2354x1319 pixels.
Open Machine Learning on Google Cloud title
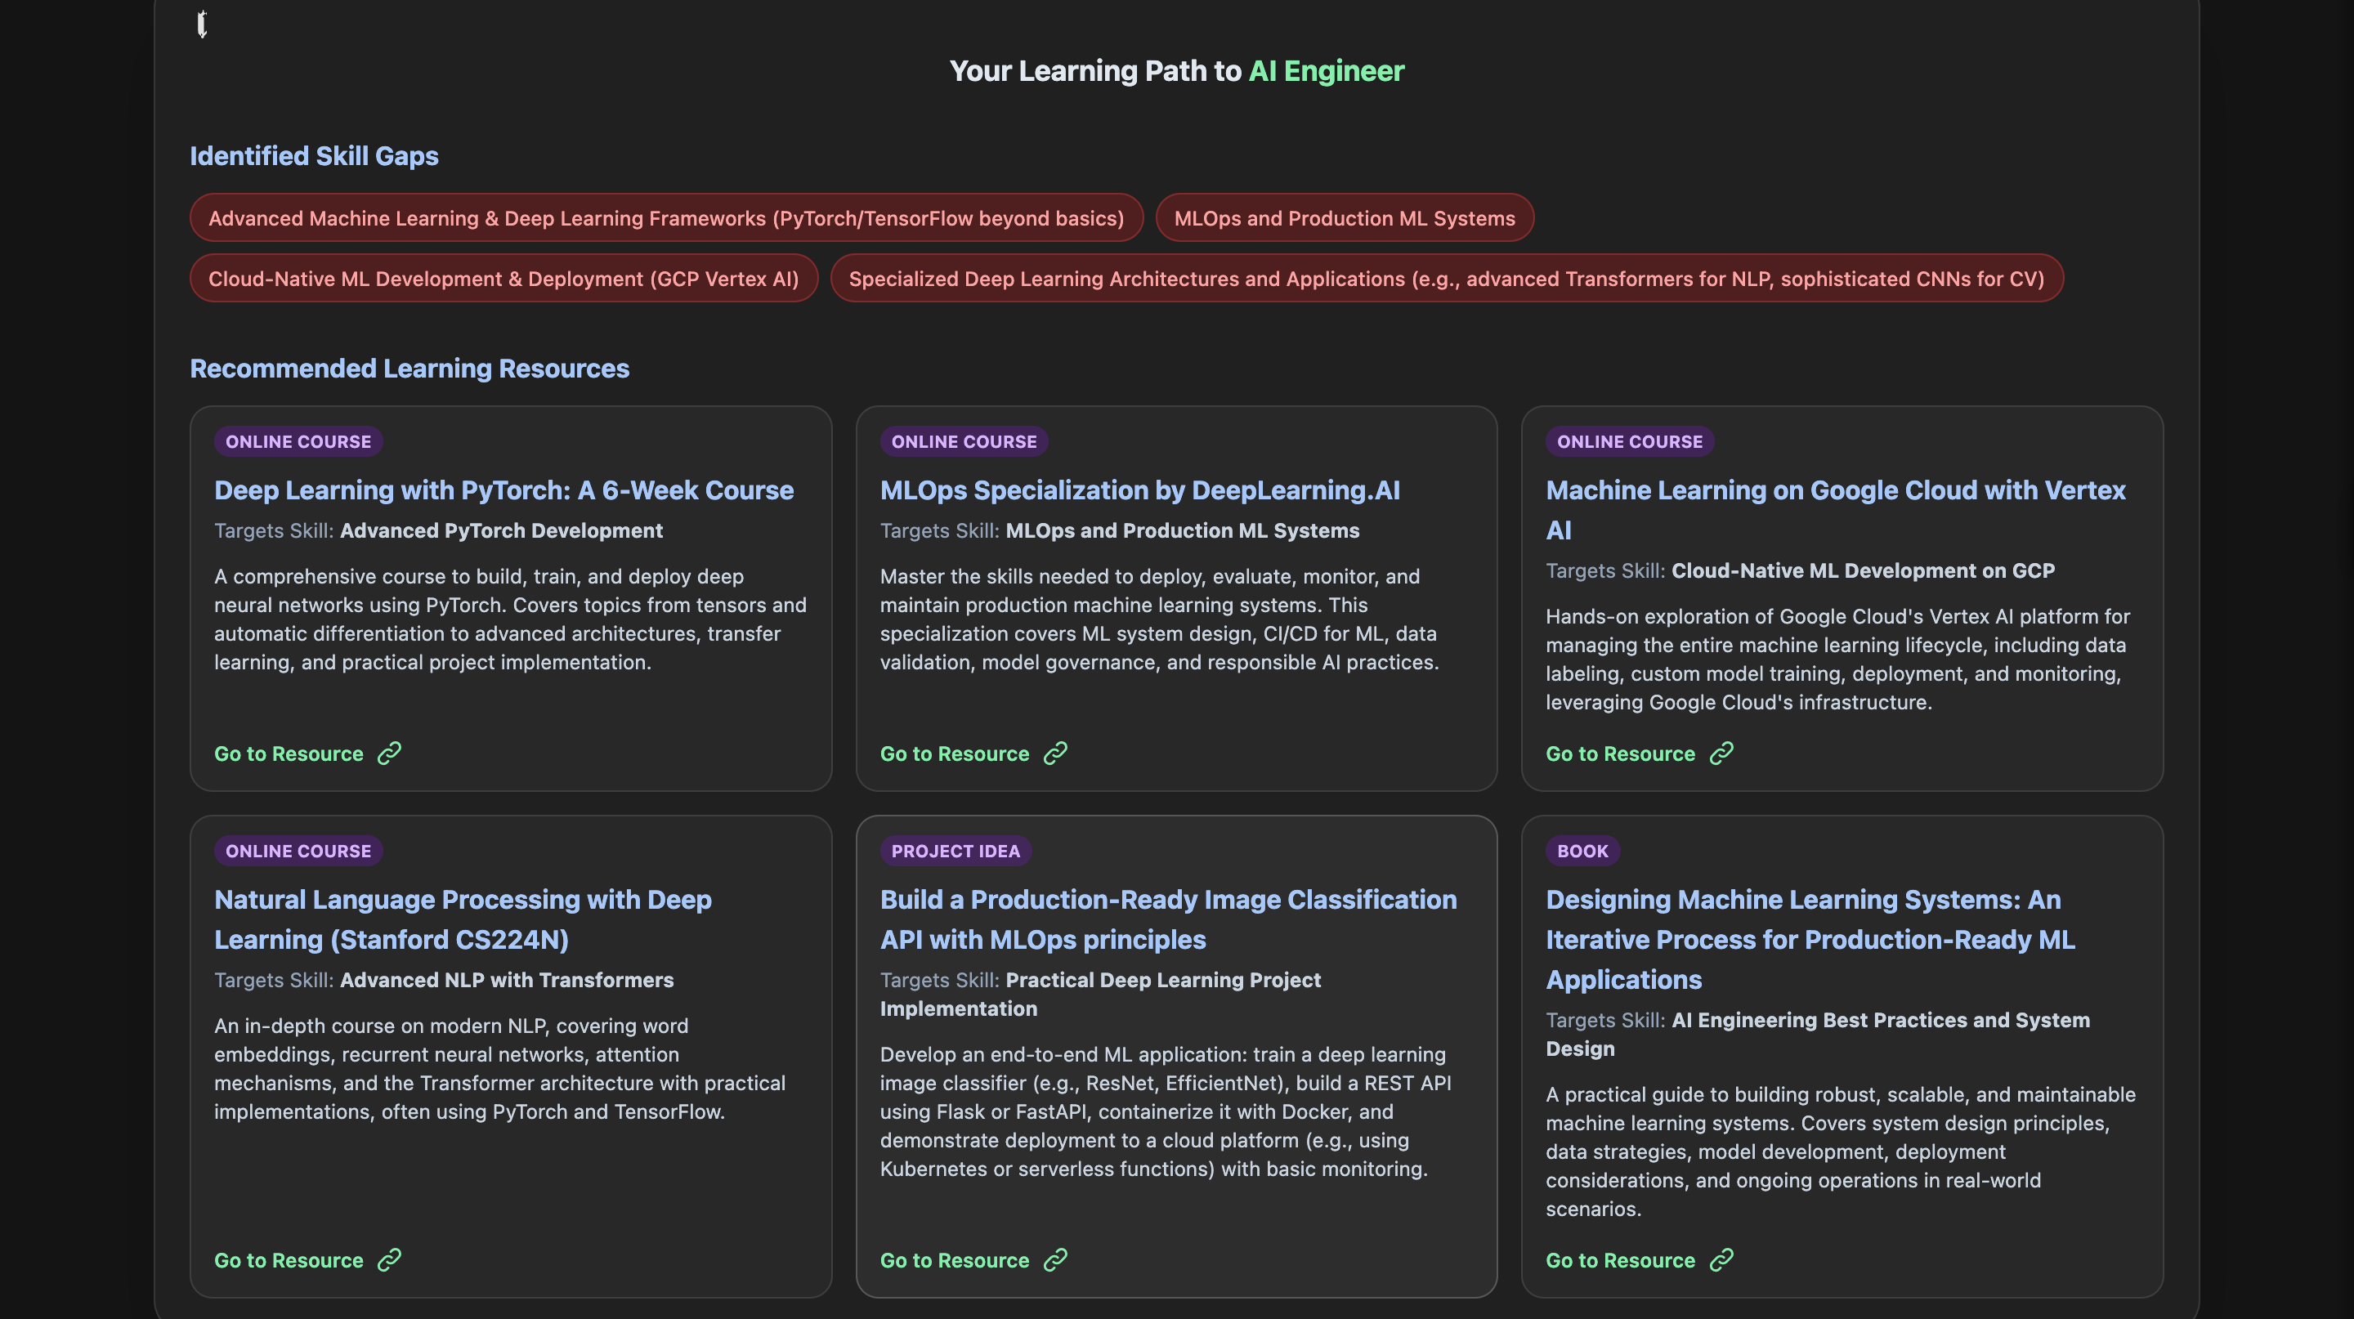pos(1835,490)
